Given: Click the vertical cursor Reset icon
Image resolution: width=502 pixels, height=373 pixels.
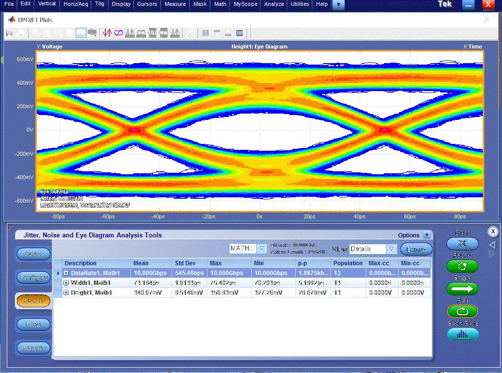Looking at the screenshot, I should pos(129,33).
